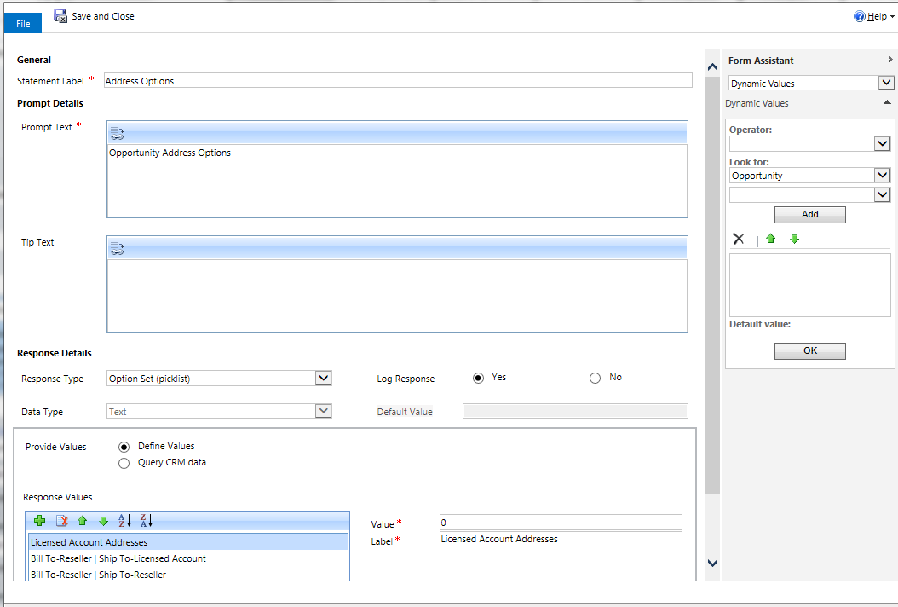Move response value down in list toolbar

click(x=103, y=521)
